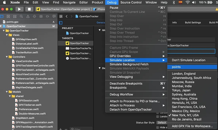Choose Simulate Background Fetch
Screen dimensions: 218x130
[136, 64]
